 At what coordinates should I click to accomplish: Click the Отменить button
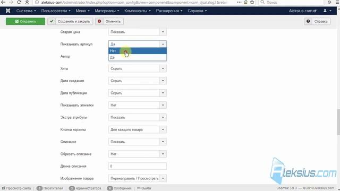109,21
